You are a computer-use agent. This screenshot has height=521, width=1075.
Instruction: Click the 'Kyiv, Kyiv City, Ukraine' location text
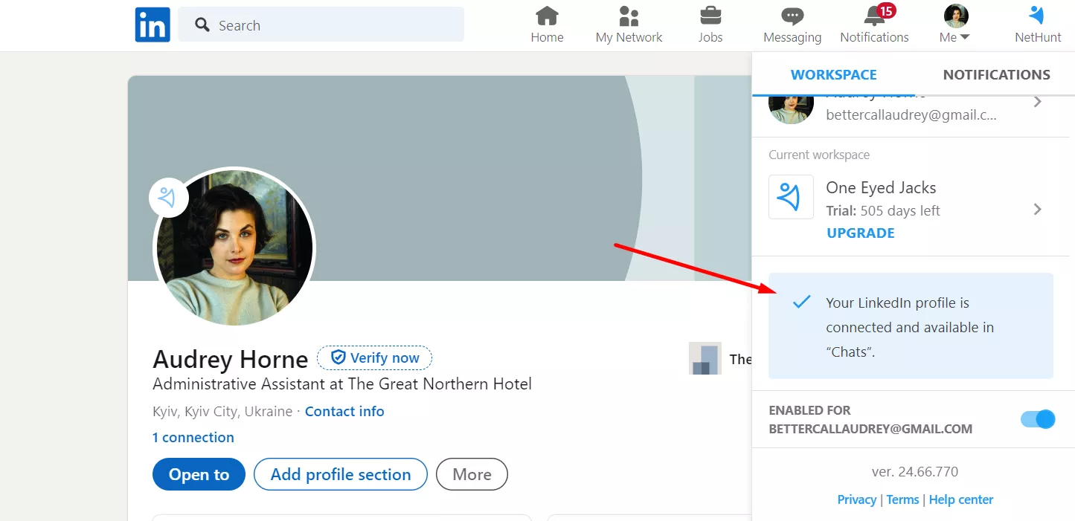point(222,411)
